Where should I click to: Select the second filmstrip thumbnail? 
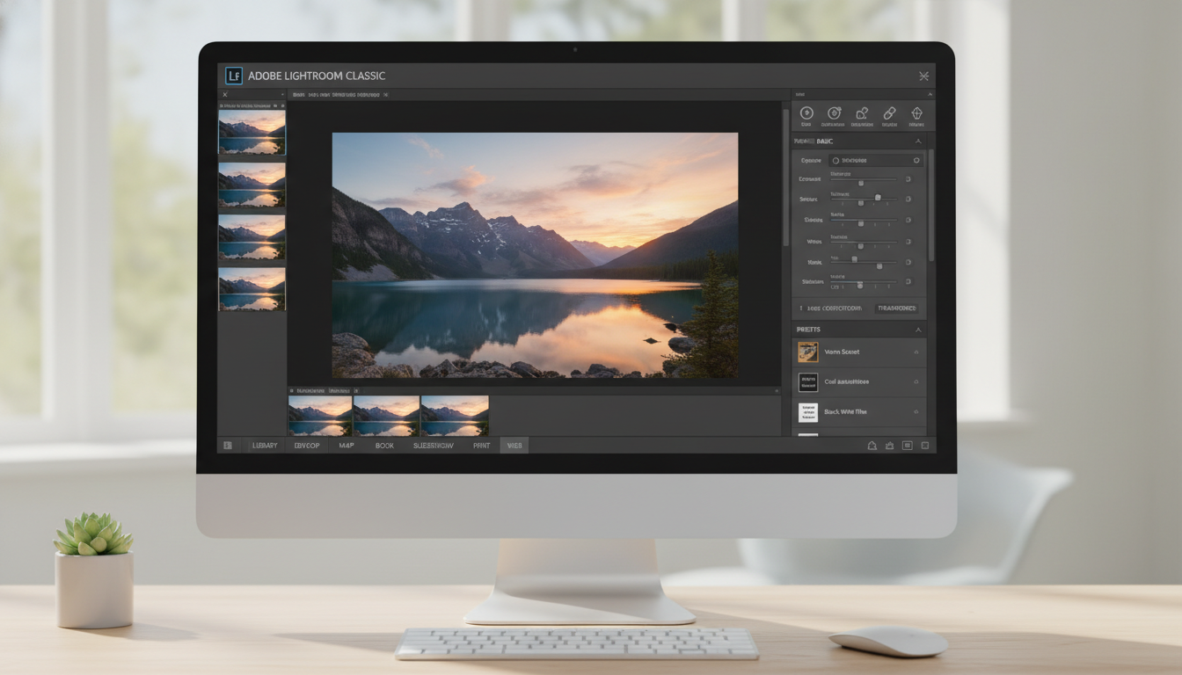click(385, 415)
